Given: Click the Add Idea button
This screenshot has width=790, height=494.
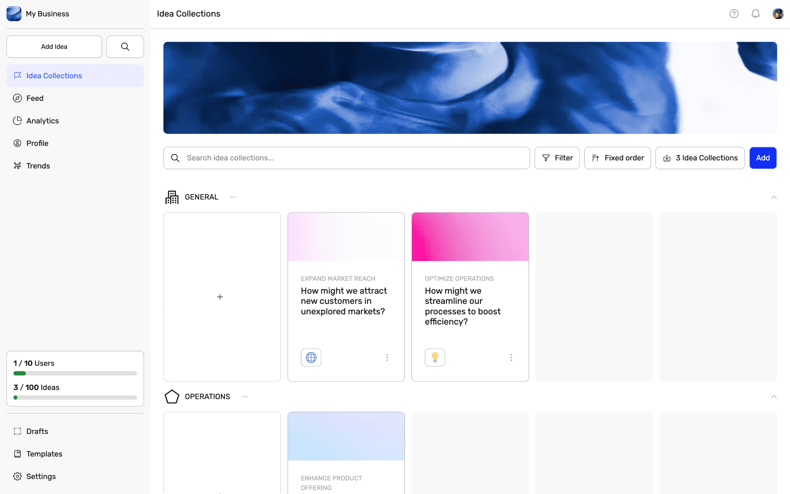Looking at the screenshot, I should 54,47.
